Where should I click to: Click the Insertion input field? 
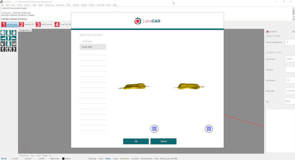point(290,70)
